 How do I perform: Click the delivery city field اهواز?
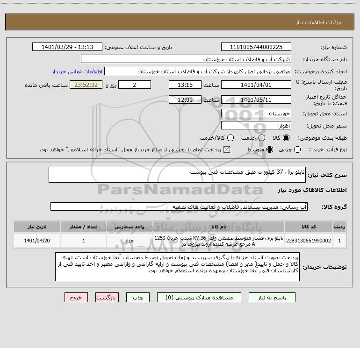[x=256, y=126]
